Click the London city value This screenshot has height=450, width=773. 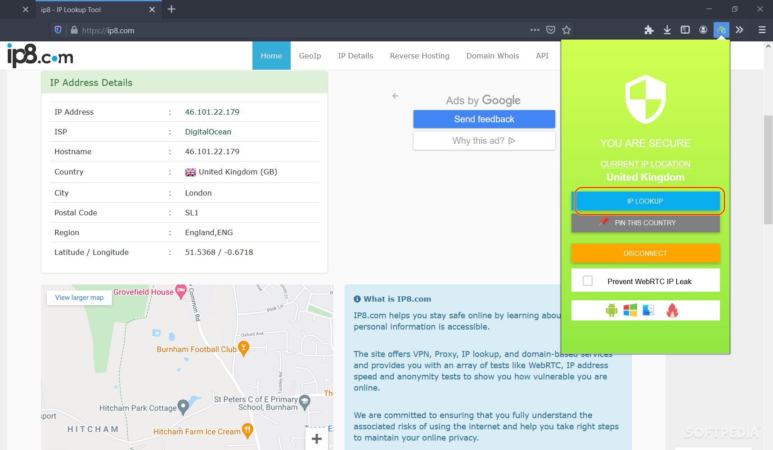(198, 193)
